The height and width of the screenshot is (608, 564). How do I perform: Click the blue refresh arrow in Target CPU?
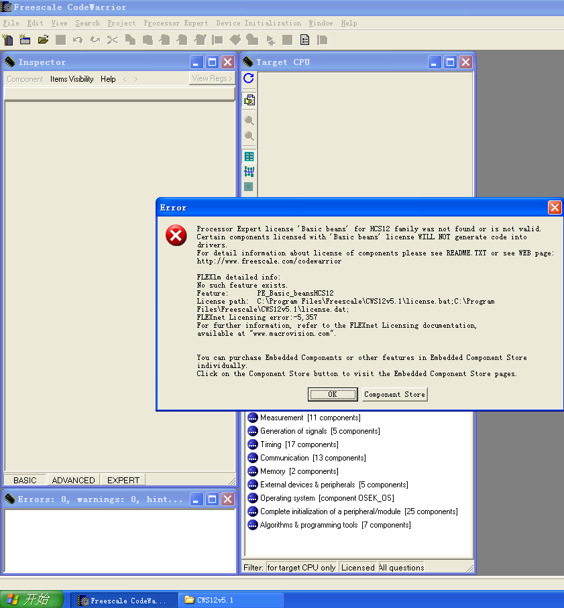pos(249,78)
